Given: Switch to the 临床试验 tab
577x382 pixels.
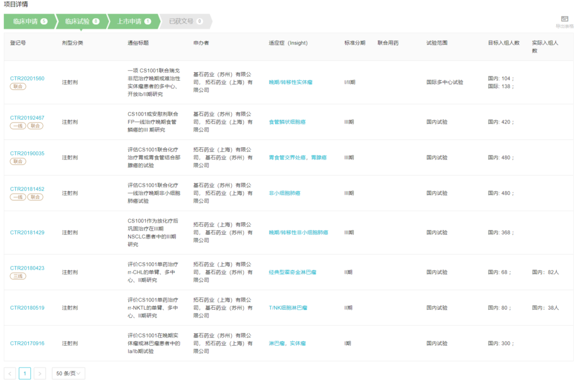Looking at the screenshot, I should (82, 21).
